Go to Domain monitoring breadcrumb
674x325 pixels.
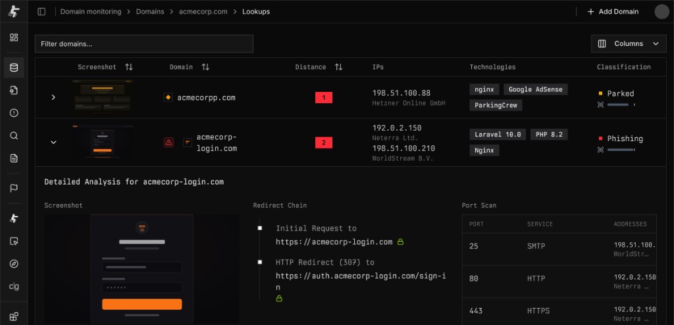tap(91, 12)
